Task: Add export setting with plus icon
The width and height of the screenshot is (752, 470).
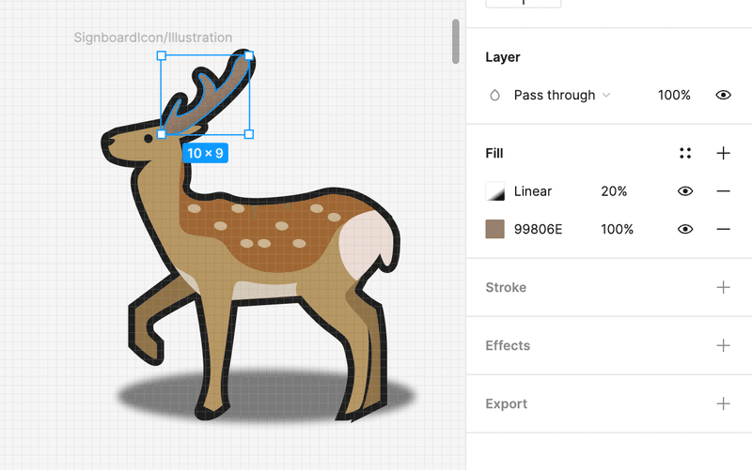Action: coord(723,404)
